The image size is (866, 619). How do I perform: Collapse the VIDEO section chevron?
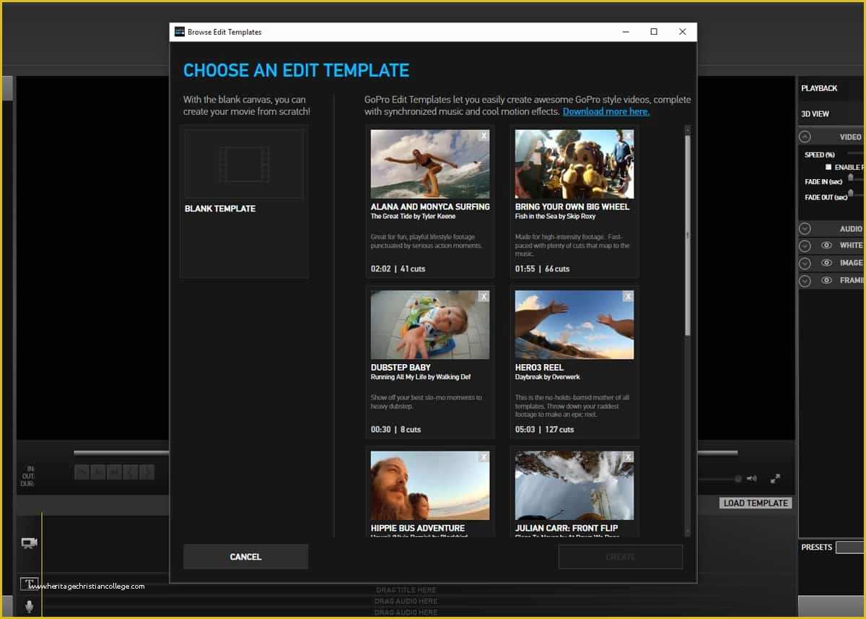click(x=805, y=137)
